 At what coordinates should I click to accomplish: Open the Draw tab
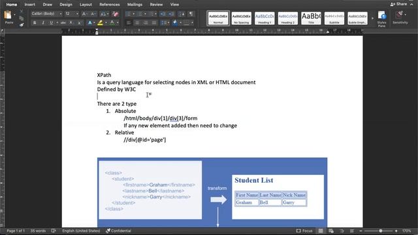48,5
